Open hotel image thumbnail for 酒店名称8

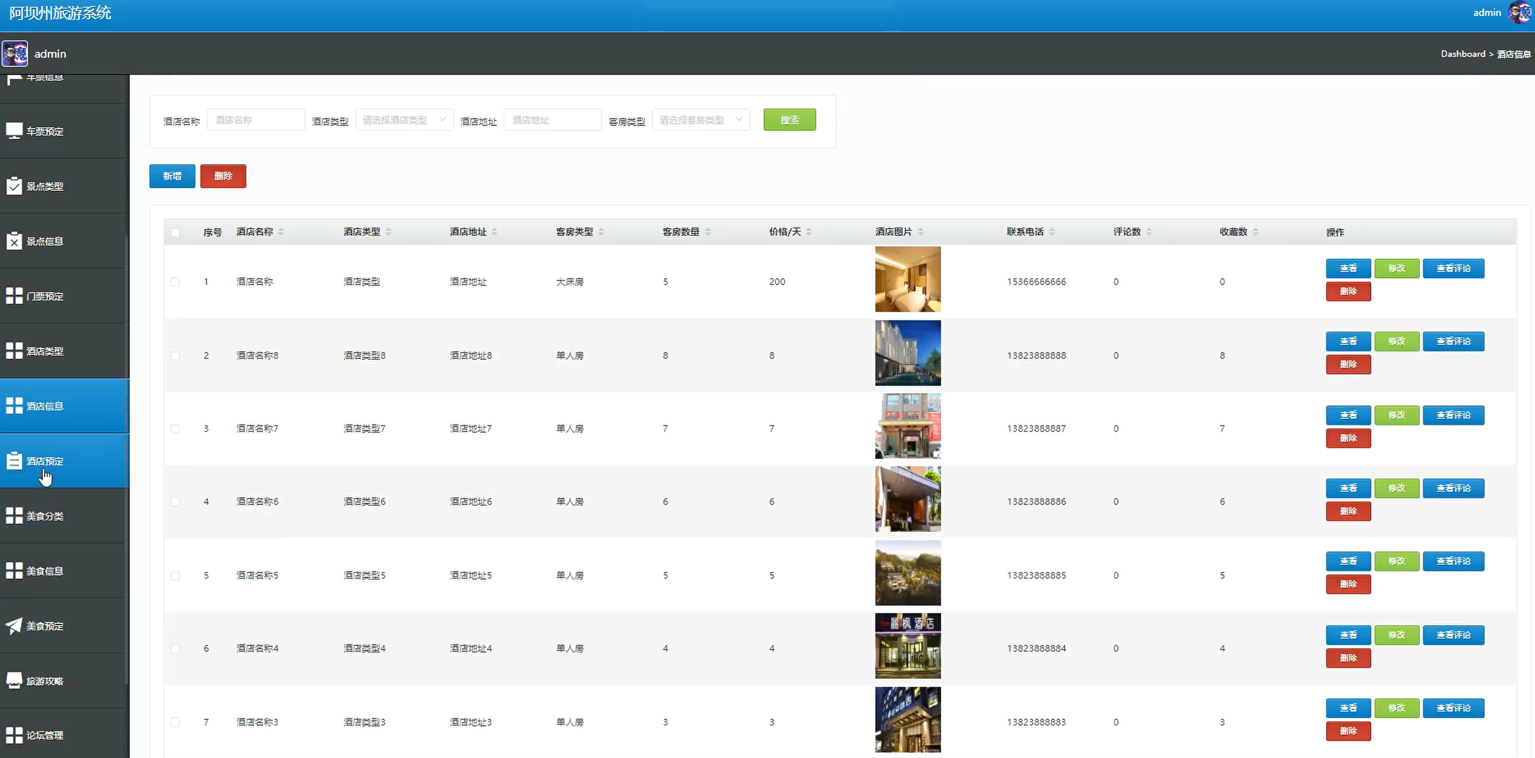908,353
